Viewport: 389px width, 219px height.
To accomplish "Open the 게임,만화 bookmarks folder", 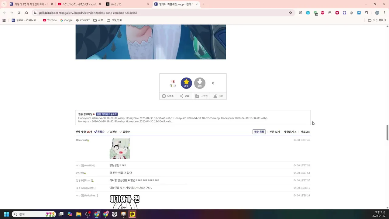I will click(114, 20).
